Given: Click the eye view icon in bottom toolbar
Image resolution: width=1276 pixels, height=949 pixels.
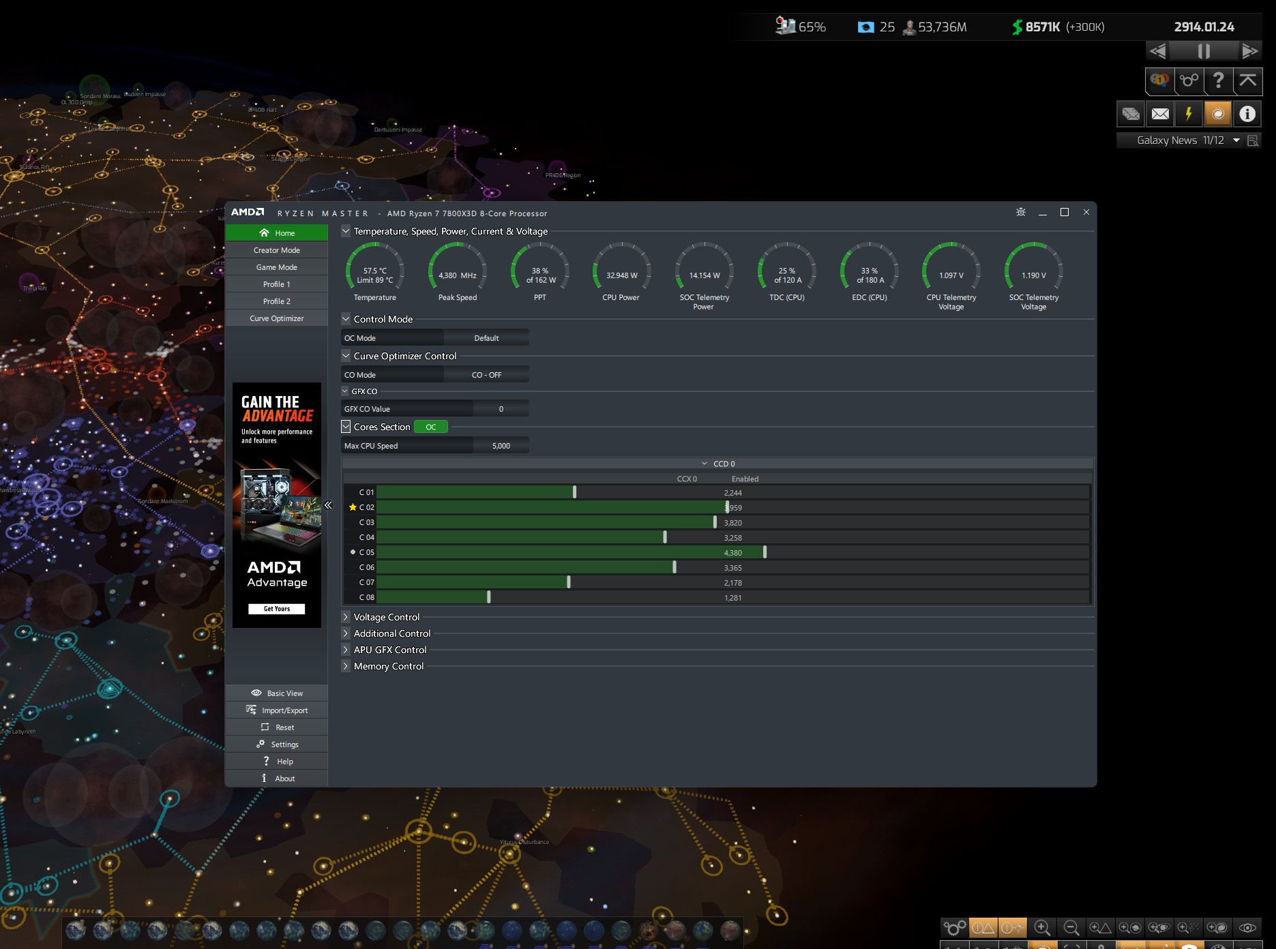Looking at the screenshot, I should pos(1247,927).
